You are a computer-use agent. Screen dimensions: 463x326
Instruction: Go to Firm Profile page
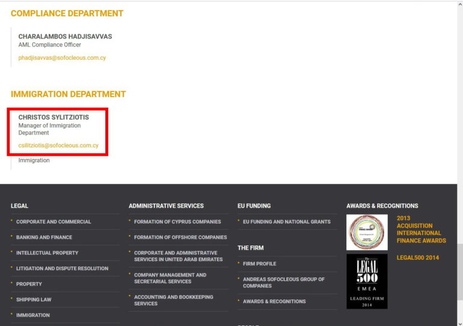260,263
